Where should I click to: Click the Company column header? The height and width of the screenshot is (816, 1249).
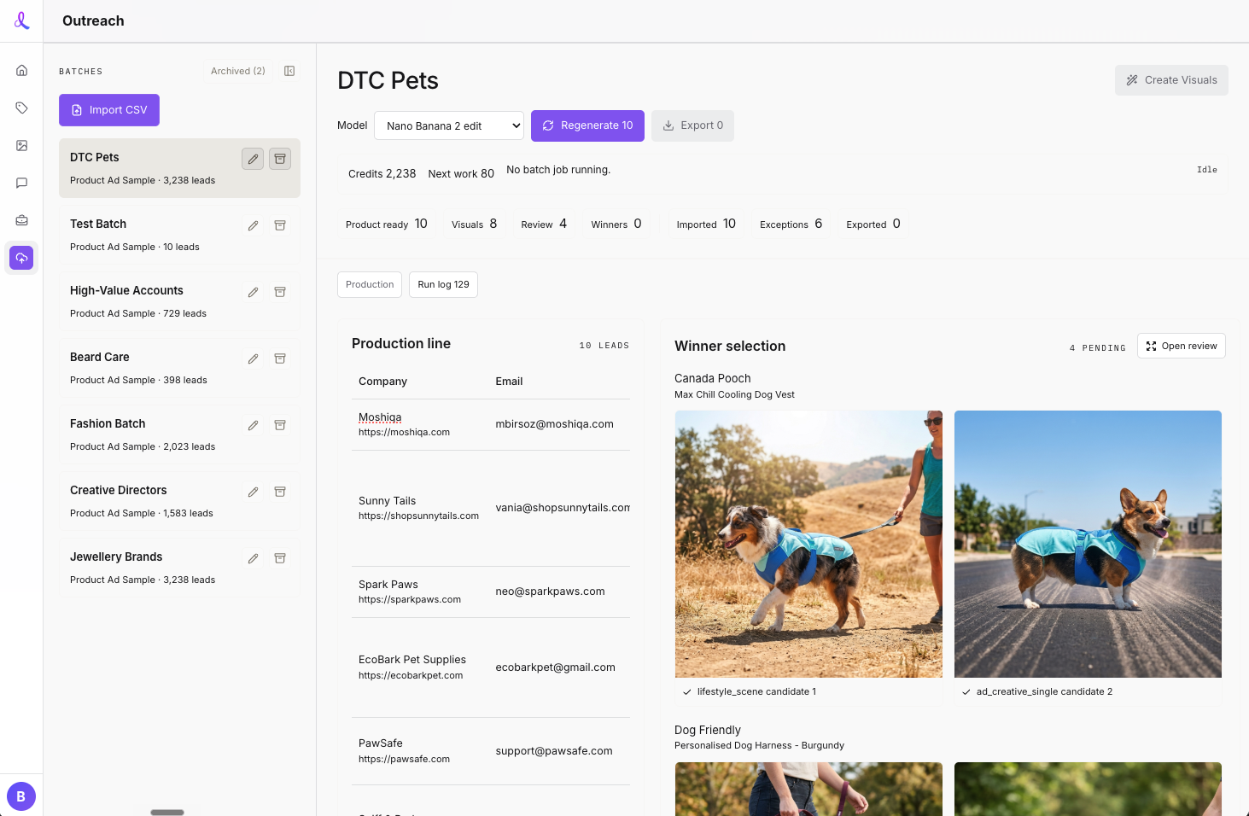tap(382, 381)
